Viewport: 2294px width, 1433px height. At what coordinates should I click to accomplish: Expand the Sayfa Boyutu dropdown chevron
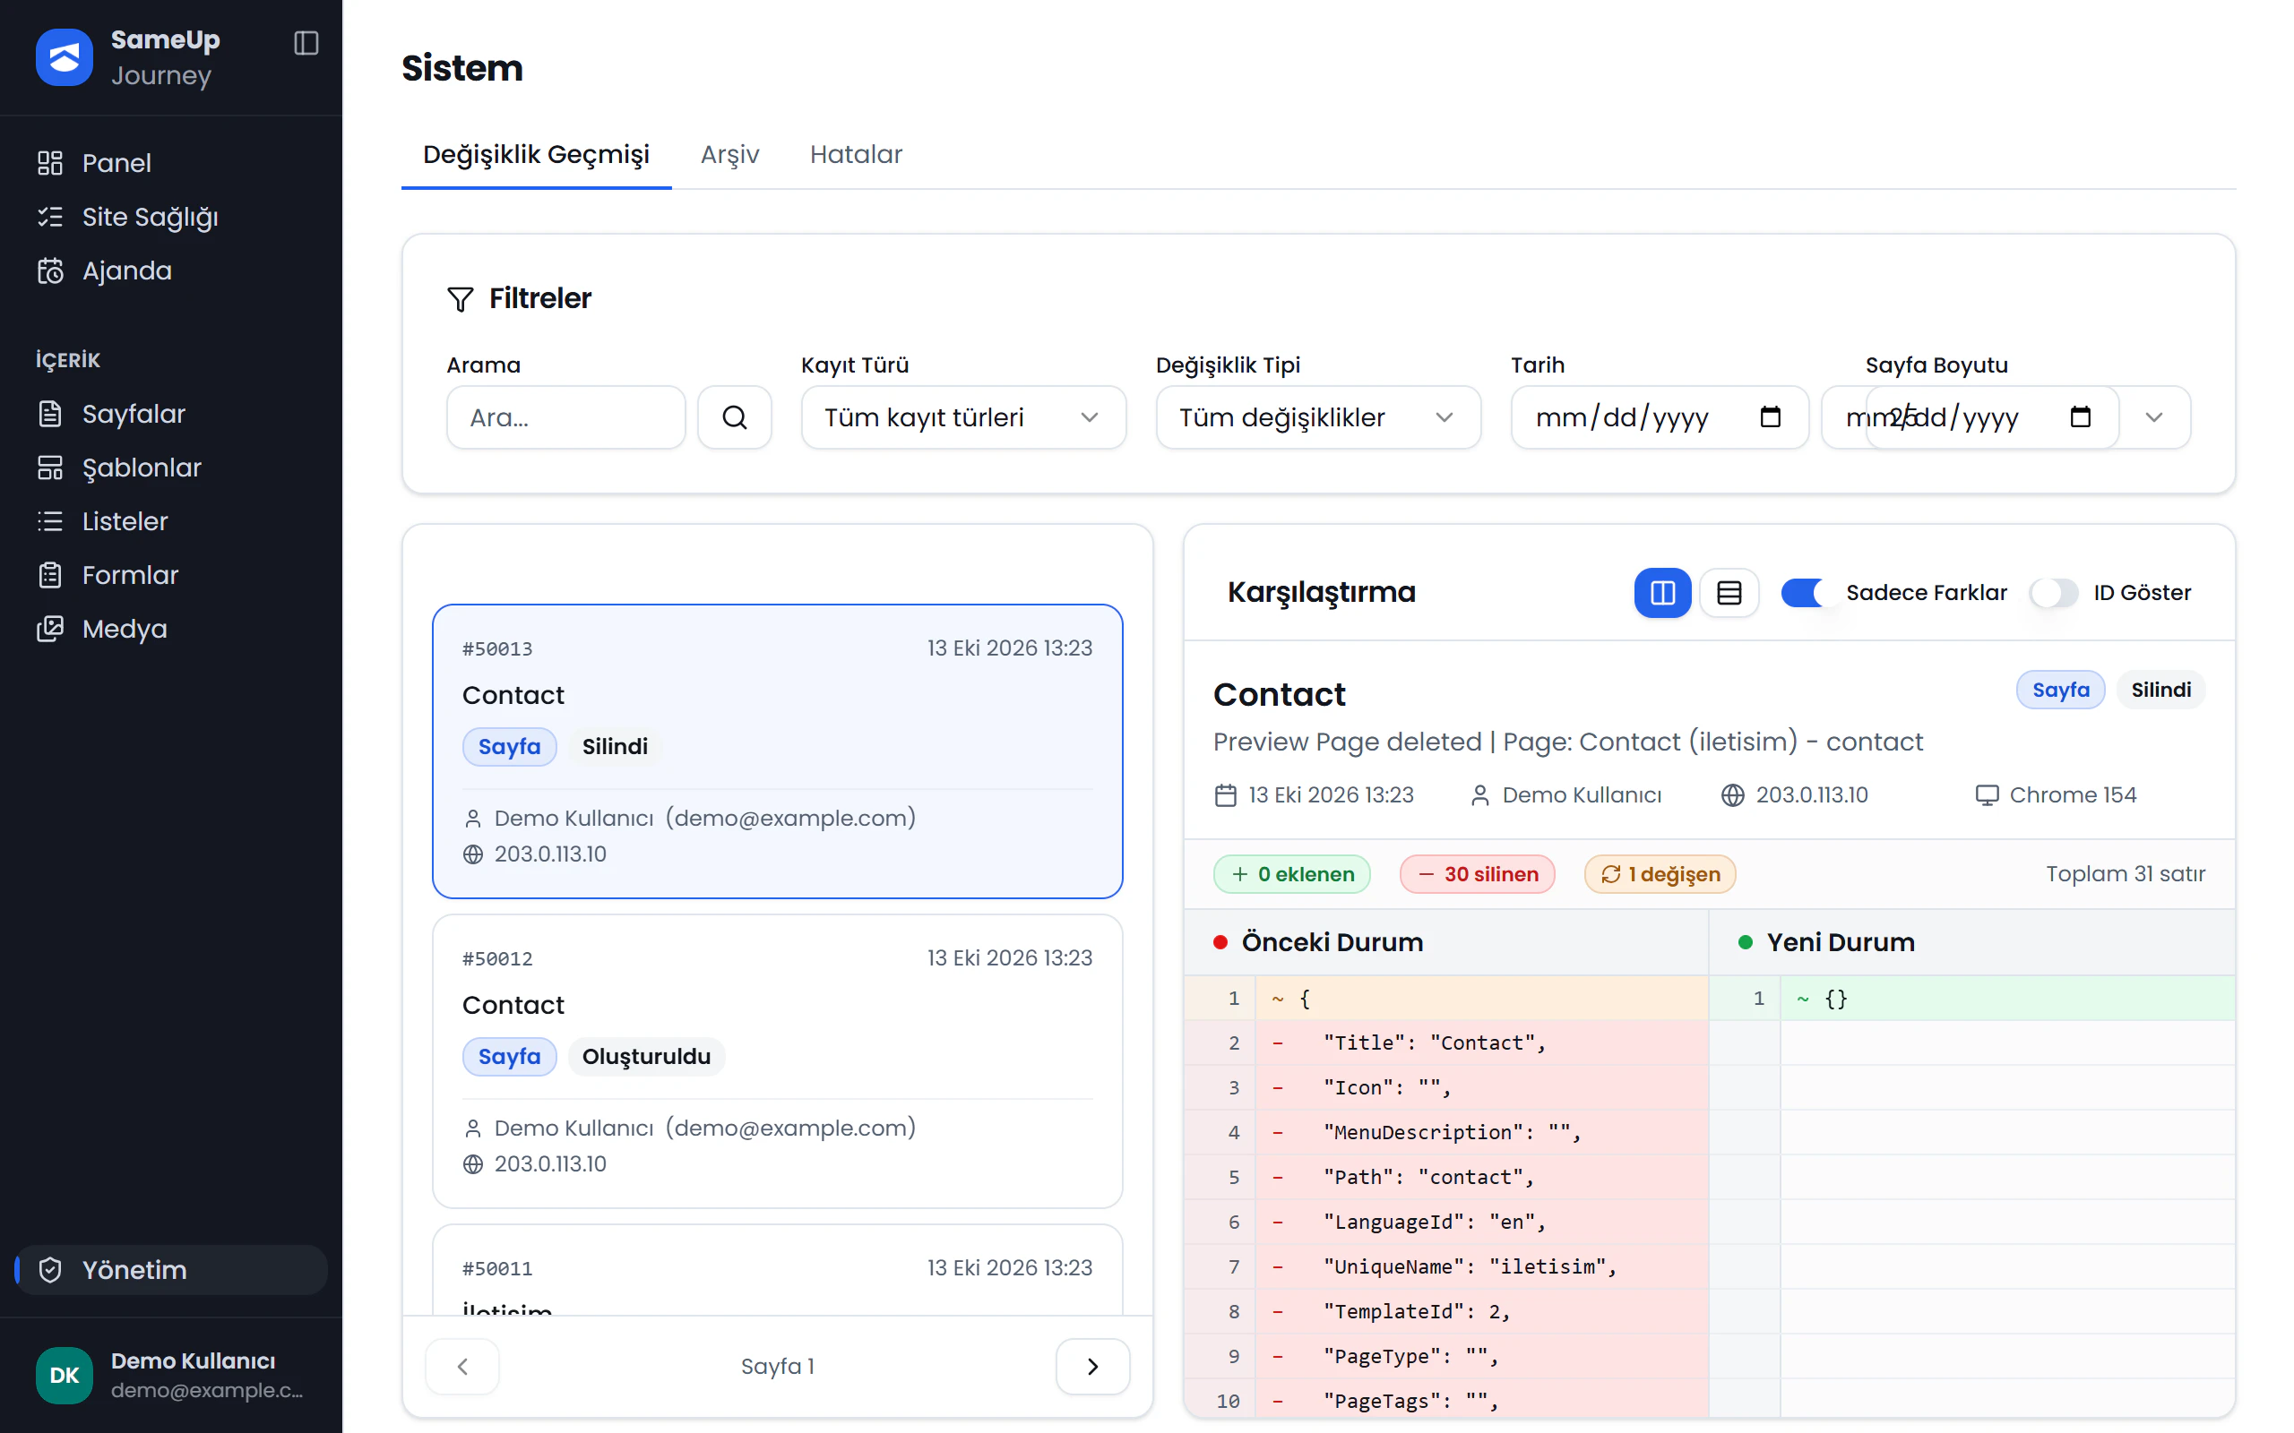click(2153, 417)
